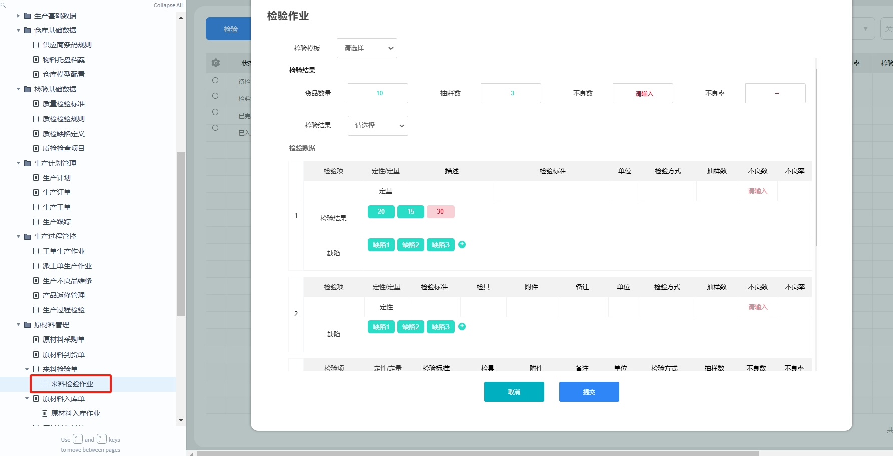The height and width of the screenshot is (456, 893).
Task: Select the fourth row radio button
Action: tap(215, 128)
